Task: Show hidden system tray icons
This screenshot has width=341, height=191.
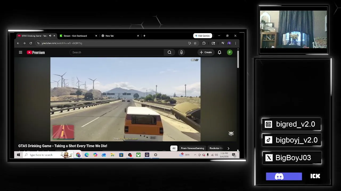Action: (195, 155)
